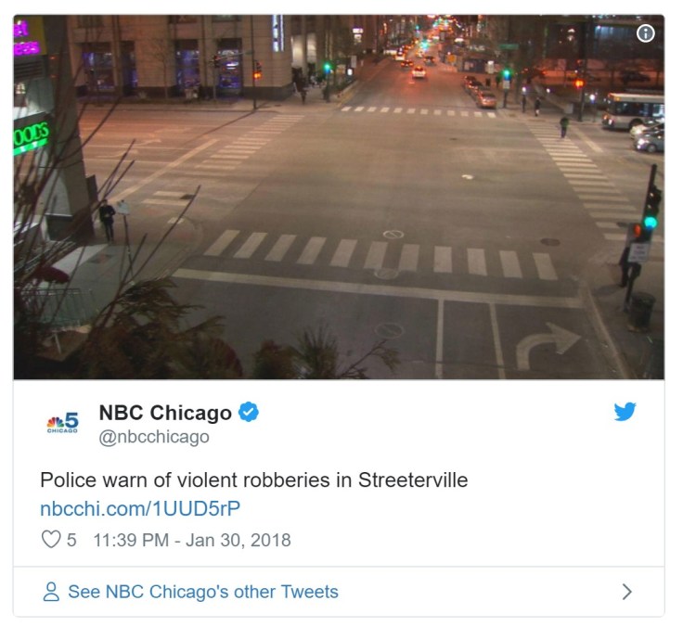Click the info icon on image
This screenshot has height=639, width=683.
[645, 33]
